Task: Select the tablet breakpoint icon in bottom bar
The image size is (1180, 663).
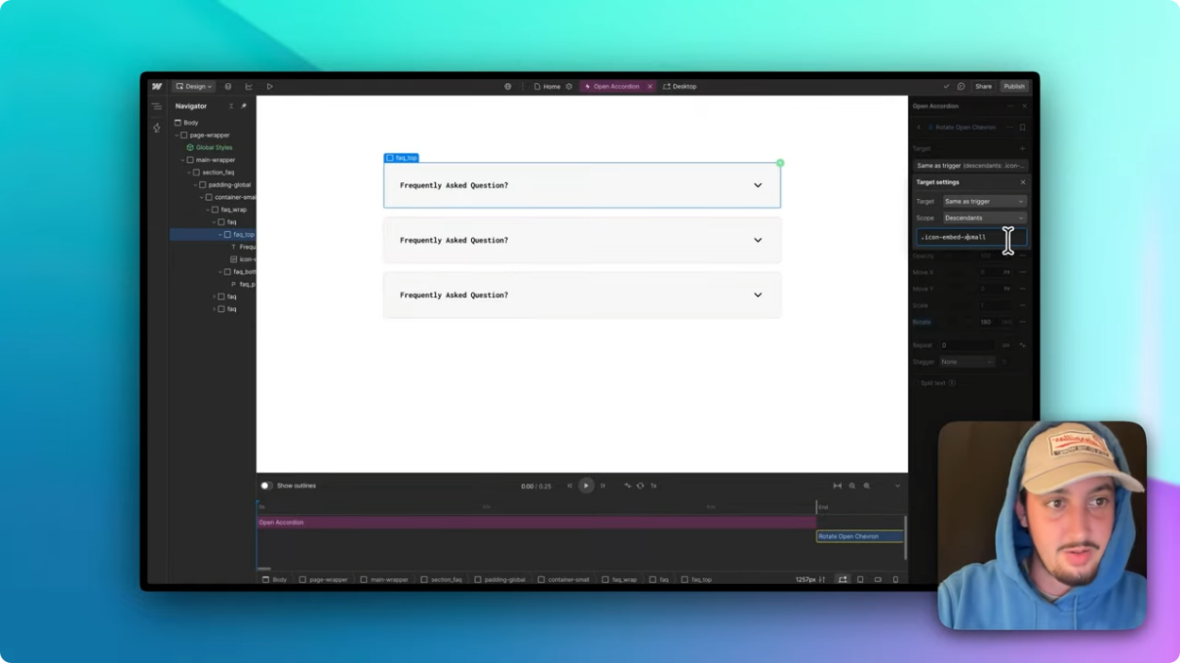Action: tap(860, 579)
